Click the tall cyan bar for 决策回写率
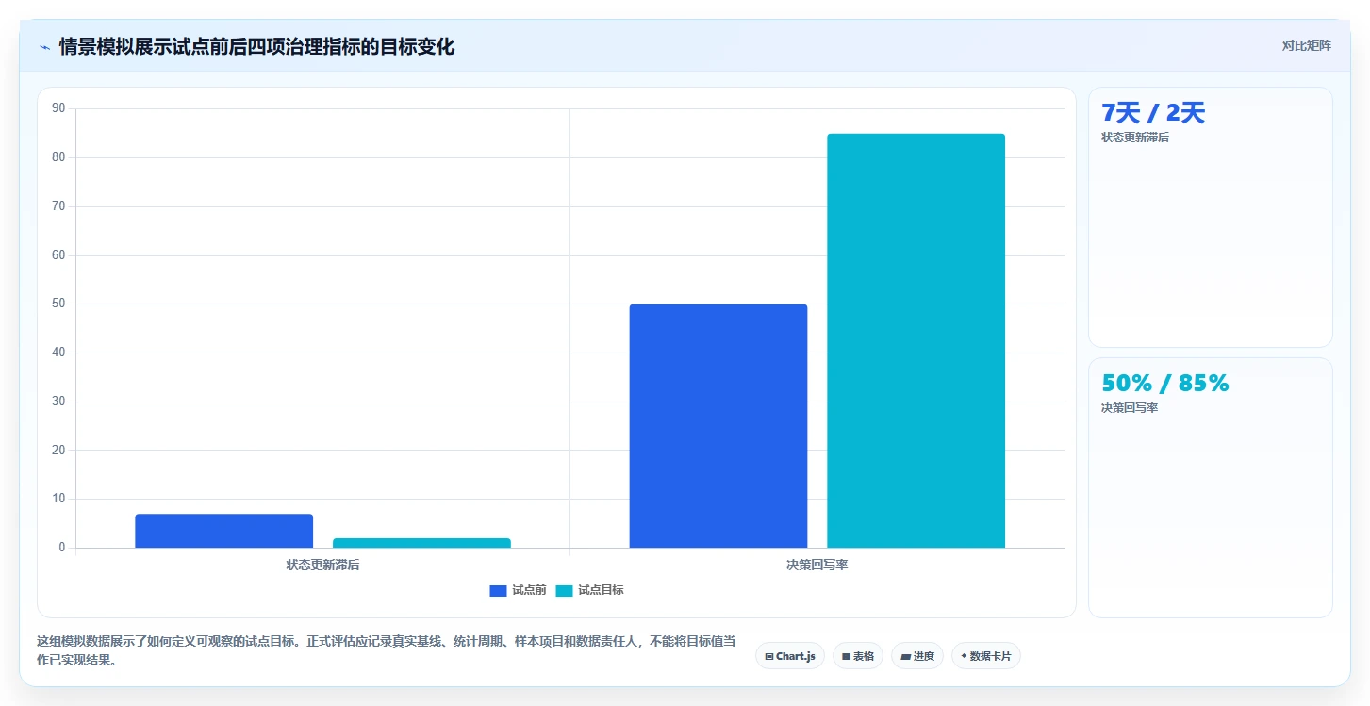The image size is (1370, 706). coord(916,340)
